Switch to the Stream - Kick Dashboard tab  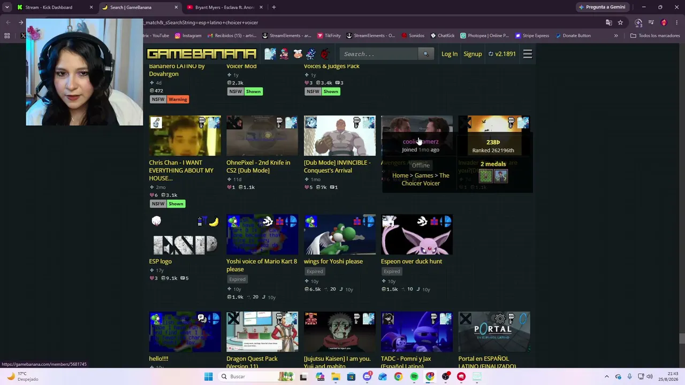[x=54, y=7]
